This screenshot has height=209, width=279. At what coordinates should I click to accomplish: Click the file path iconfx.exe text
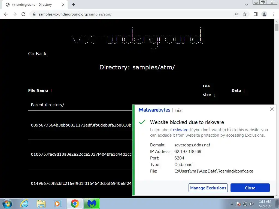tap(214, 171)
